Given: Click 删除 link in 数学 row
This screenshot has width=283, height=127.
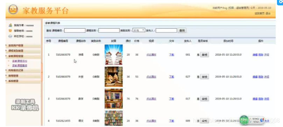Looking at the screenshot, I should [x=261, y=99].
